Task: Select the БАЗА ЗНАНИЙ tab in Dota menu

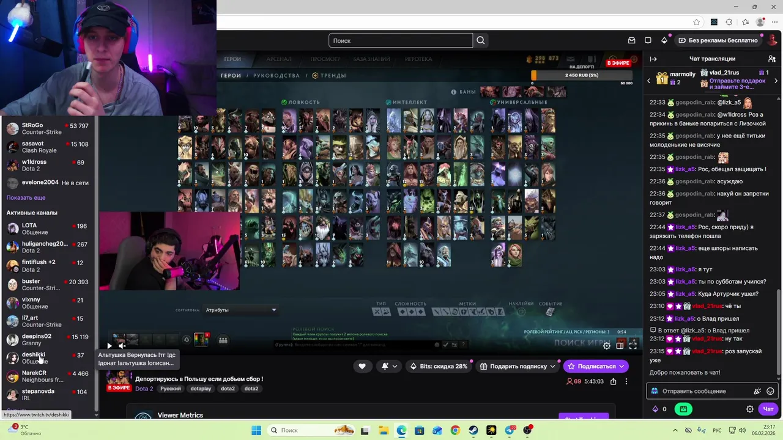Action: 371,59
